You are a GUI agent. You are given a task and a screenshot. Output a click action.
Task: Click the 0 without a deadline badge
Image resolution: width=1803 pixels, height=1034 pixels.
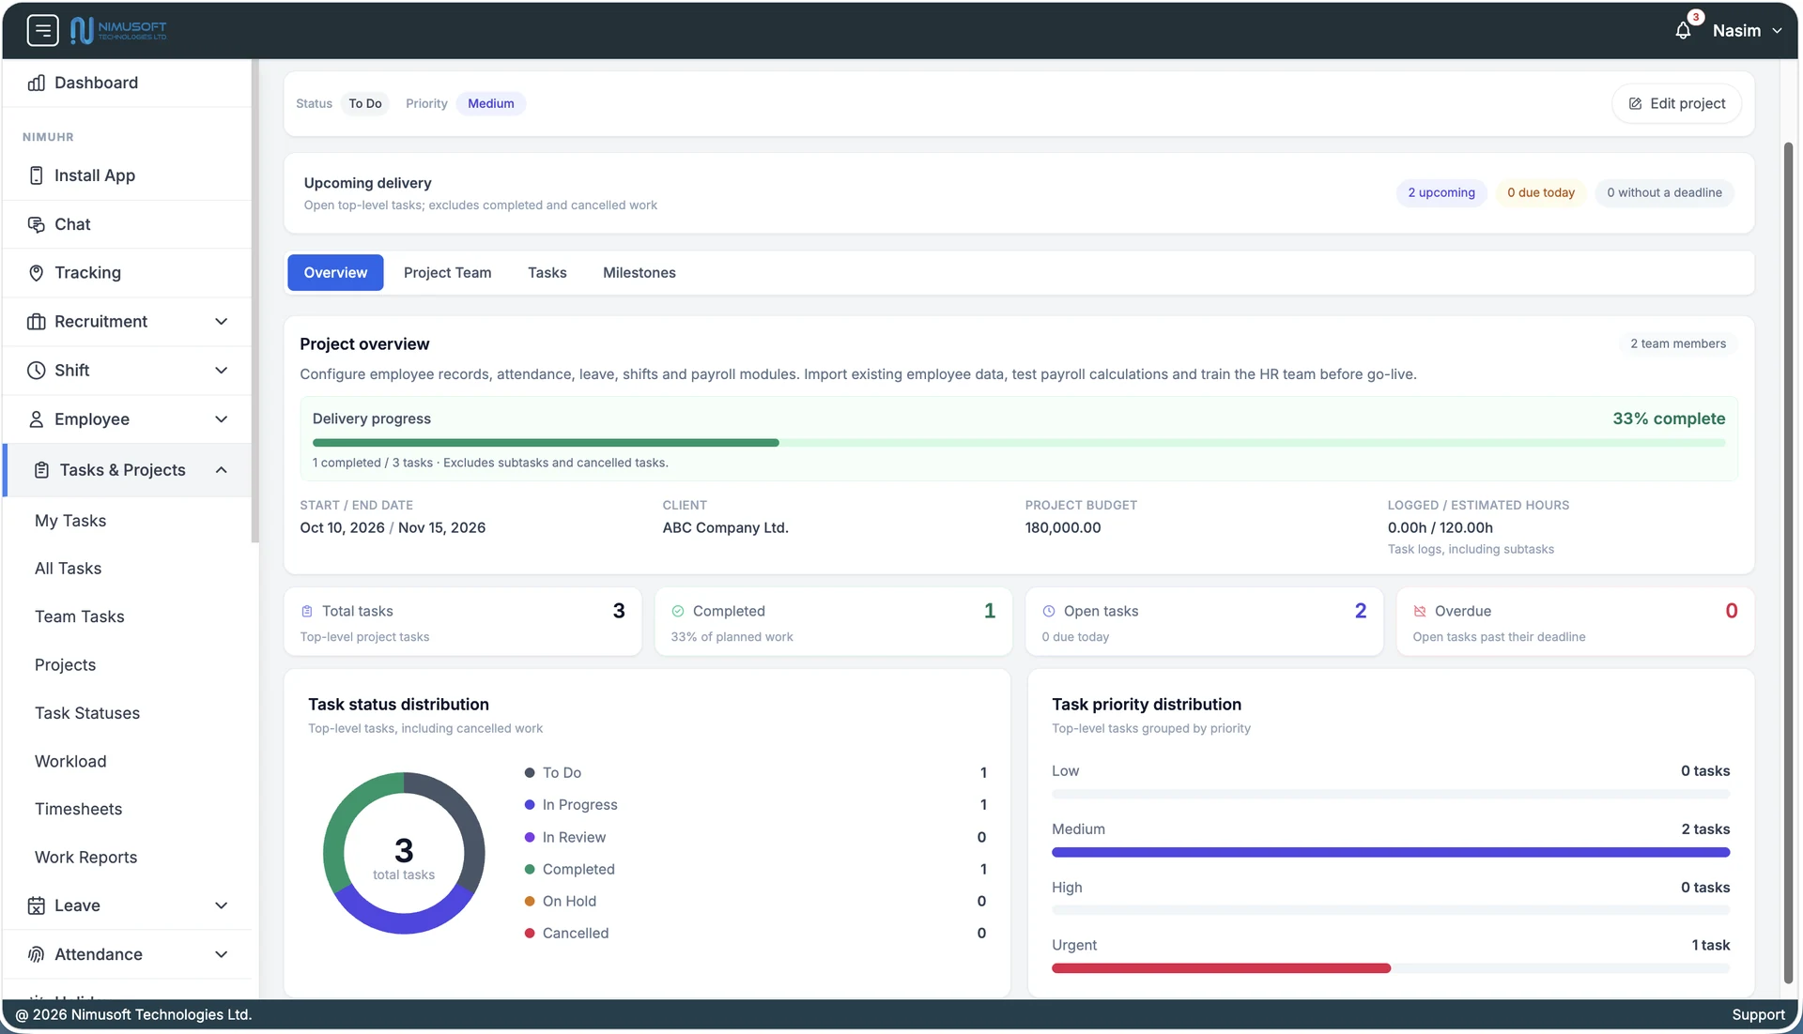coord(1664,192)
